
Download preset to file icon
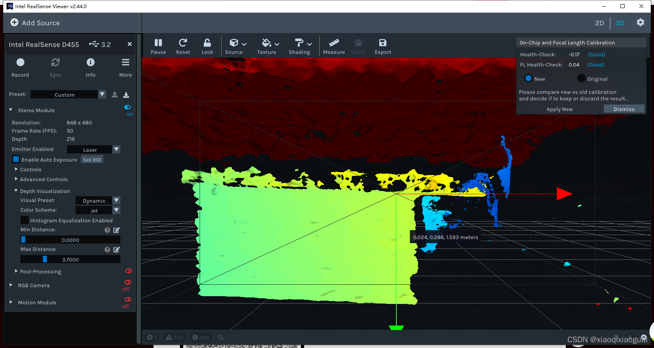(126, 95)
